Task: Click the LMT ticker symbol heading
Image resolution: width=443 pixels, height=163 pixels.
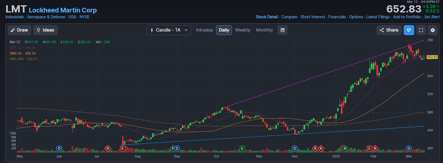Action: click(16, 9)
